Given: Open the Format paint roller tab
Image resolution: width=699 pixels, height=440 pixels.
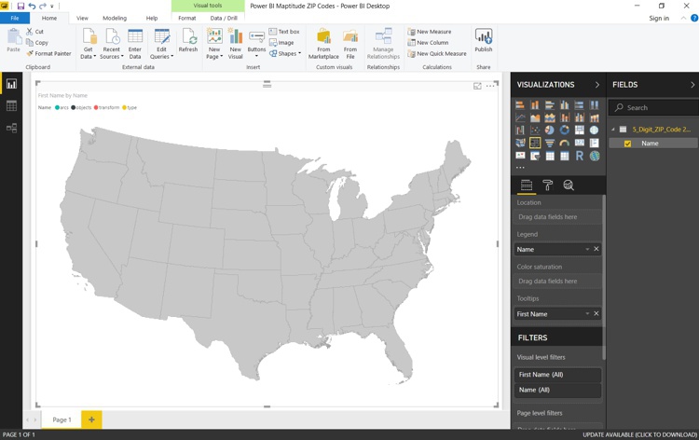Looking at the screenshot, I should point(547,186).
